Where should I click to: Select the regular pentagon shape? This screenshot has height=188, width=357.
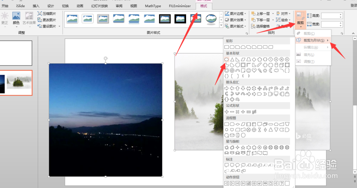click(260, 60)
